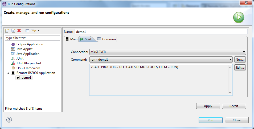Click the command text area scroll-down arrow

pyautogui.click(x=230, y=93)
